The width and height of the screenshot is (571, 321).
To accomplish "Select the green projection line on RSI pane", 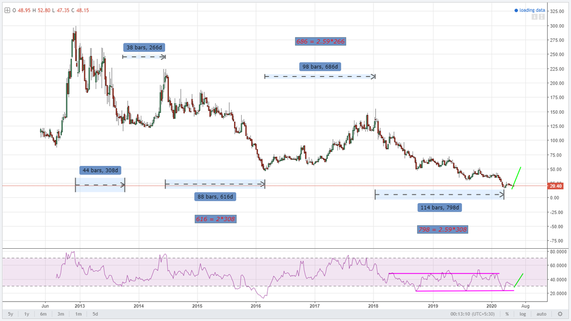I will point(519,280).
